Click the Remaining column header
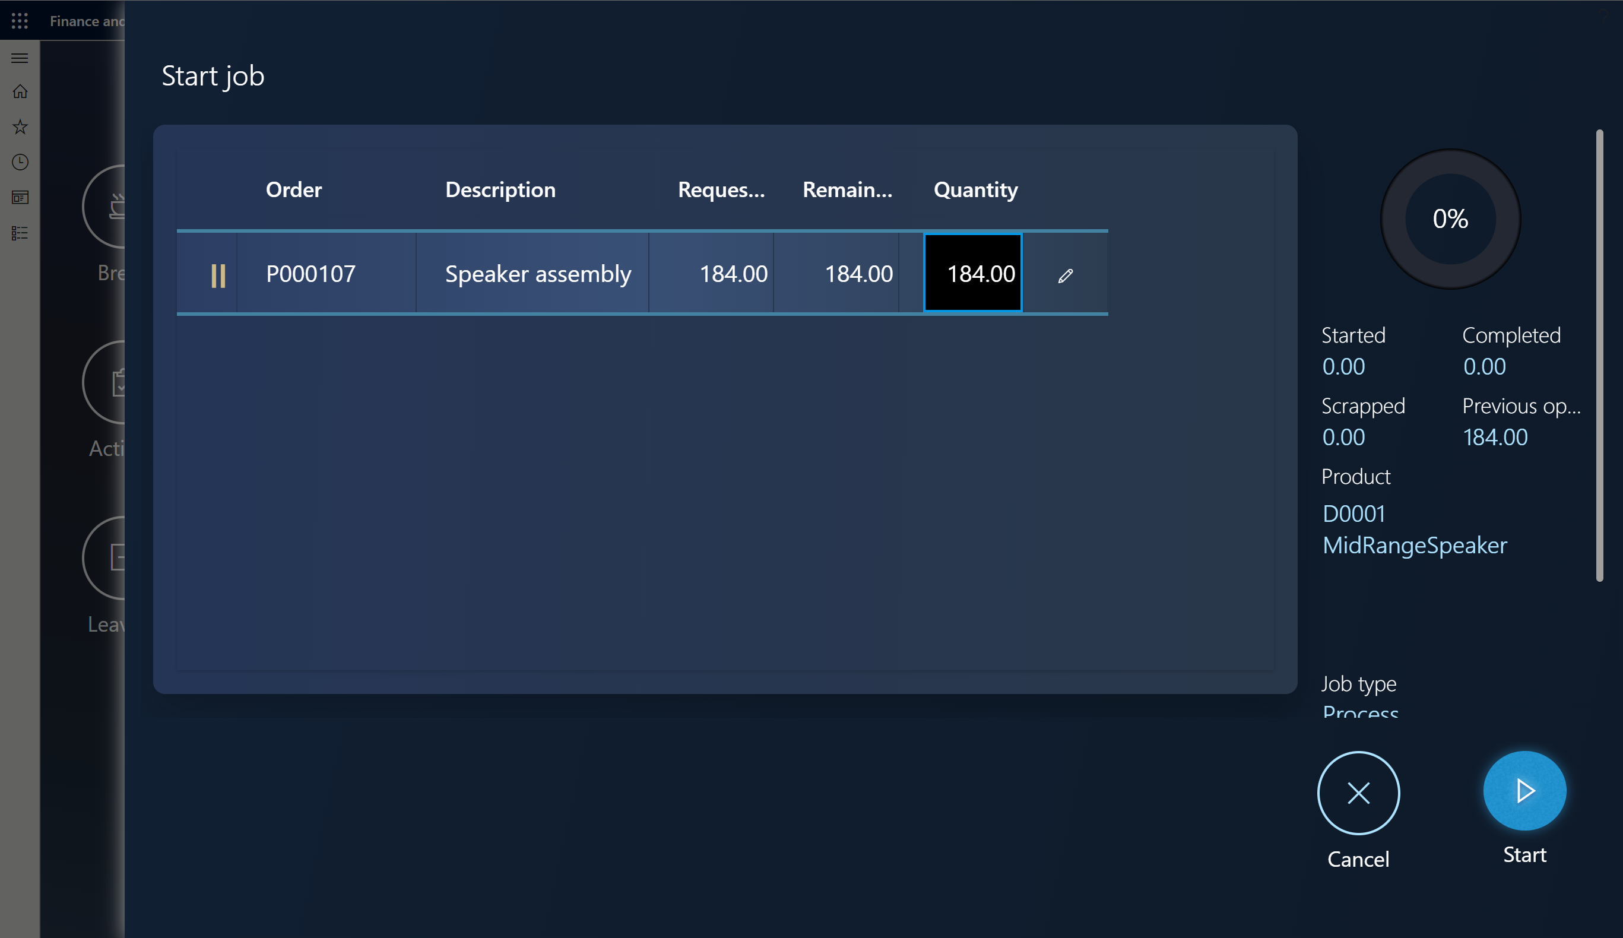The image size is (1623, 938). (x=847, y=189)
